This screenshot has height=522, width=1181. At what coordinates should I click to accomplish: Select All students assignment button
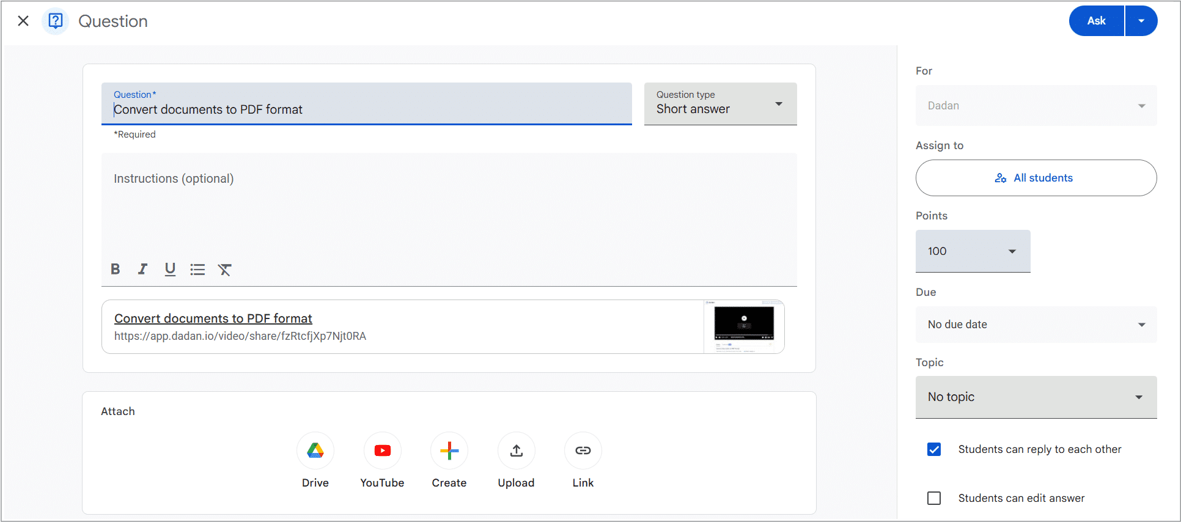[x=1036, y=178]
